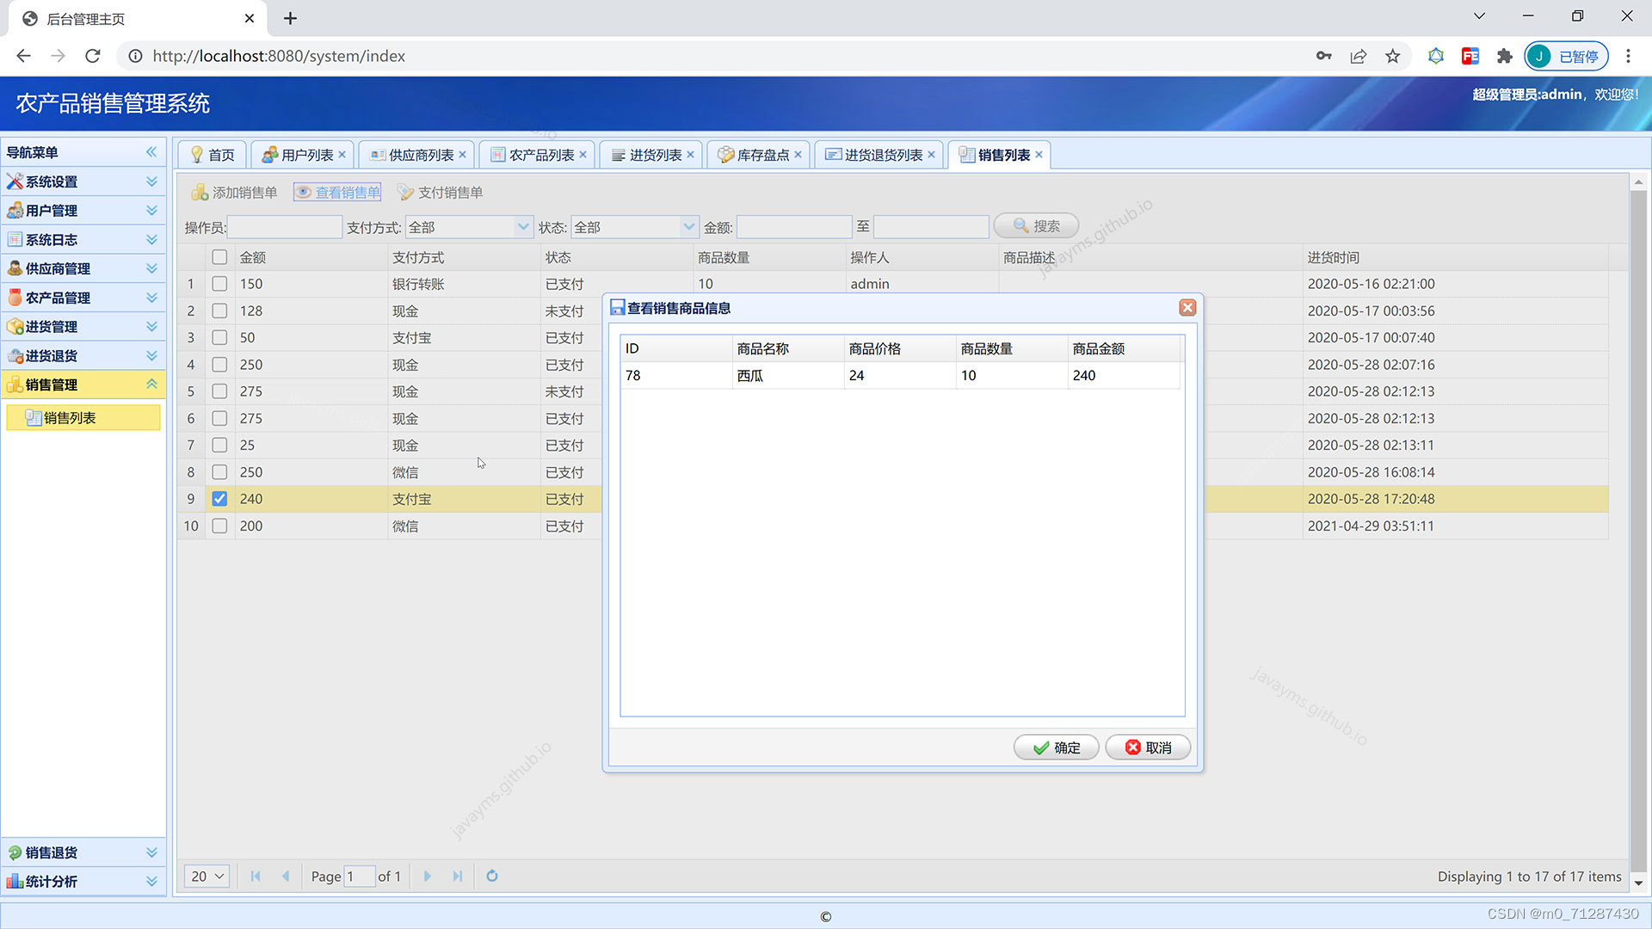This screenshot has height=929, width=1652.
Task: Click the 取消 button in dialog
Action: 1148,748
